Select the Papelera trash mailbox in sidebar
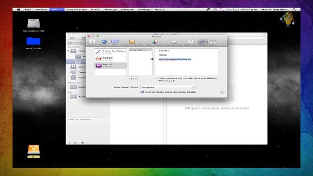The width and height of the screenshot is (313, 176). 78,77
